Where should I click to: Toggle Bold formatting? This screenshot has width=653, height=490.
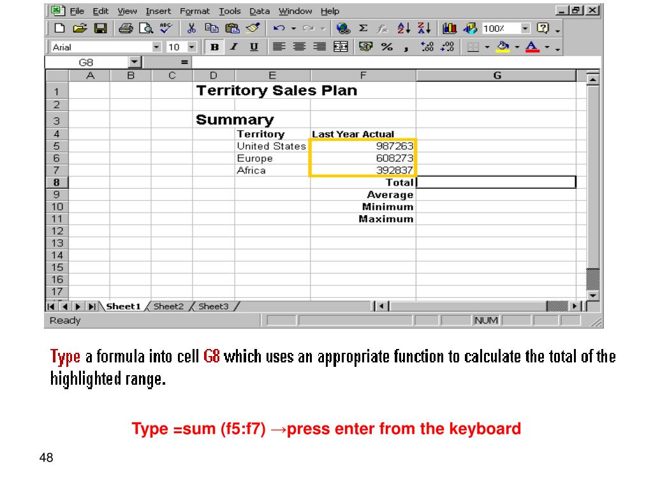coord(214,47)
